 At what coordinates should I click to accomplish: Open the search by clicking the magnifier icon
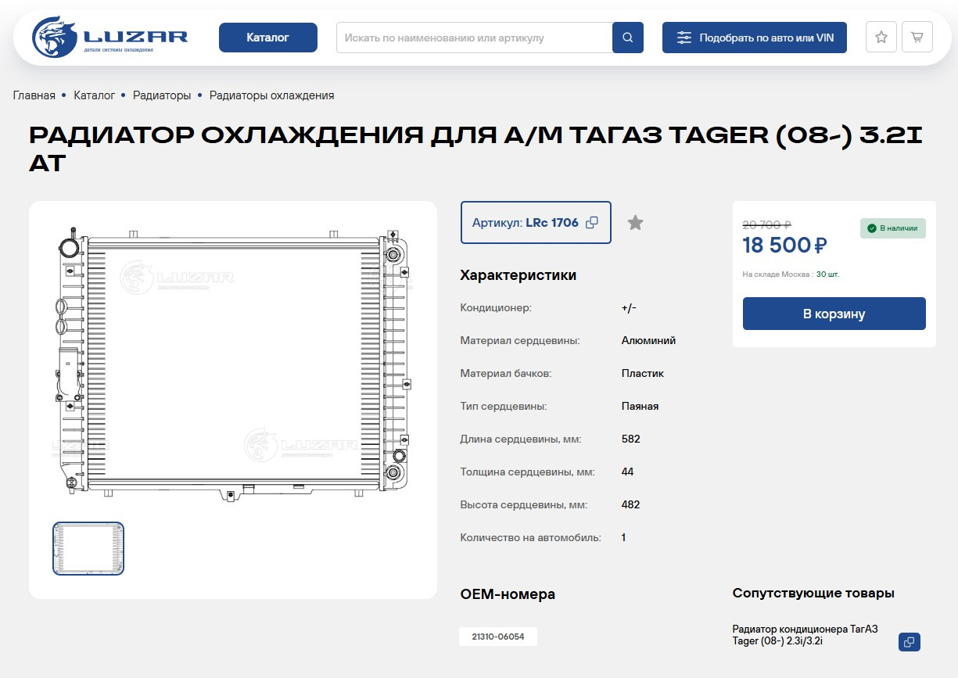click(x=627, y=36)
